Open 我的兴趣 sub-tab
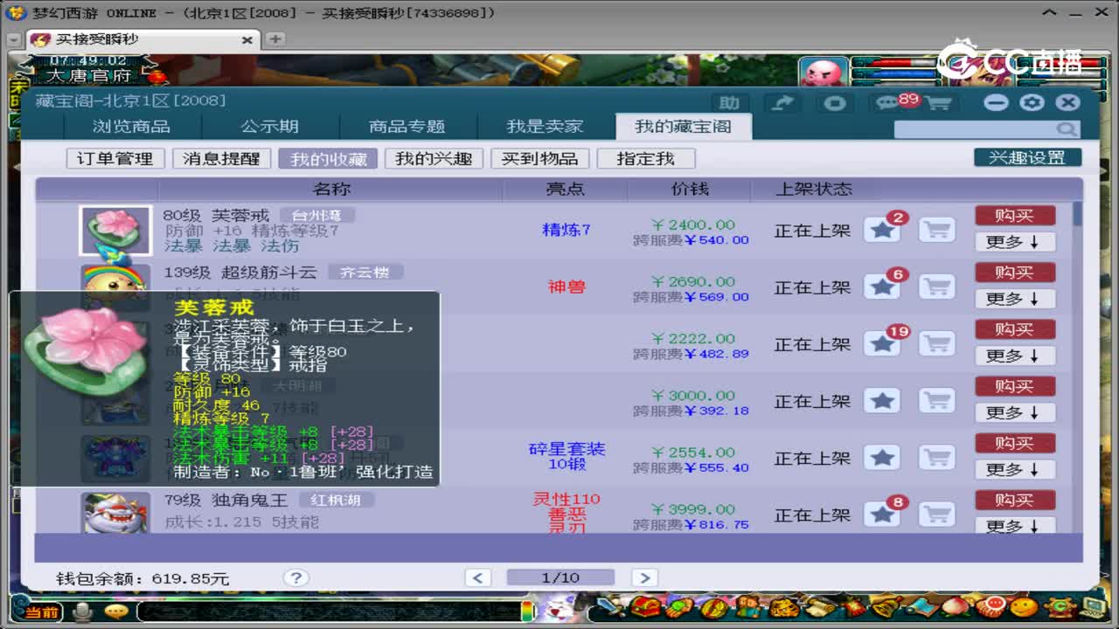The width and height of the screenshot is (1119, 629). point(434,159)
